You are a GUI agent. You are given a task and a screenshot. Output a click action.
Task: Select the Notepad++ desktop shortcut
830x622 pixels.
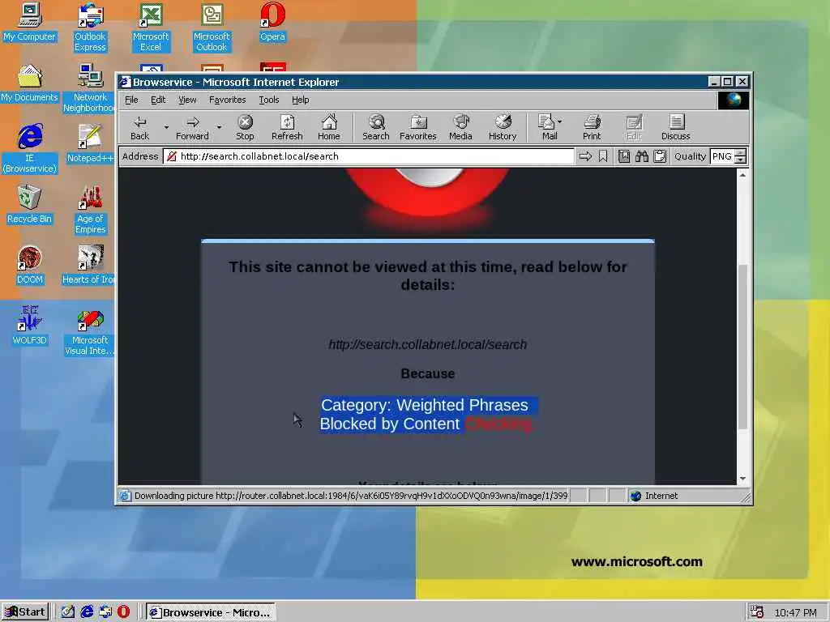pos(90,143)
